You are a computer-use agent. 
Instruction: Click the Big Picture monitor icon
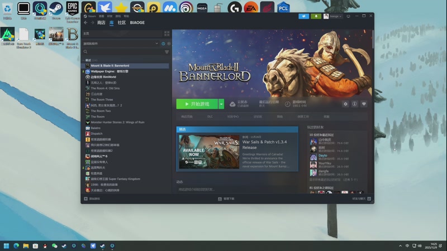click(x=348, y=16)
